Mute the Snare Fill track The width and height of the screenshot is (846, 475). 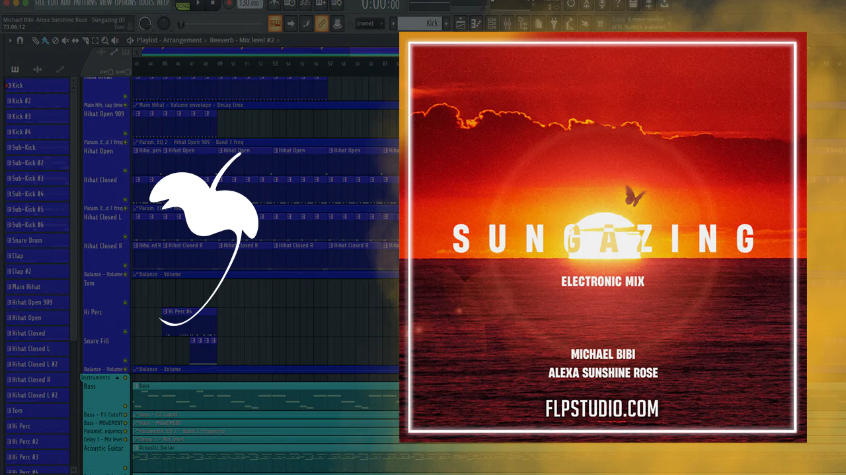[x=125, y=361]
